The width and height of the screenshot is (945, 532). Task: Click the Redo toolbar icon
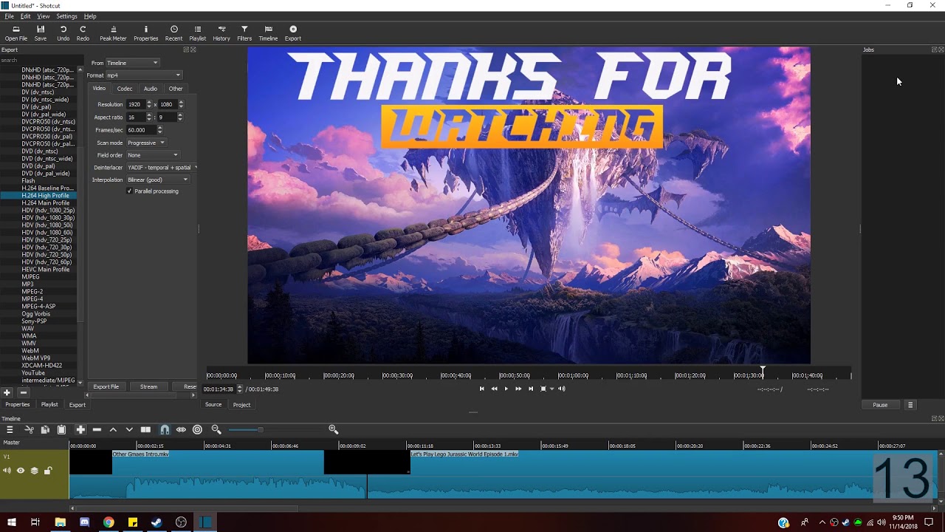click(83, 33)
